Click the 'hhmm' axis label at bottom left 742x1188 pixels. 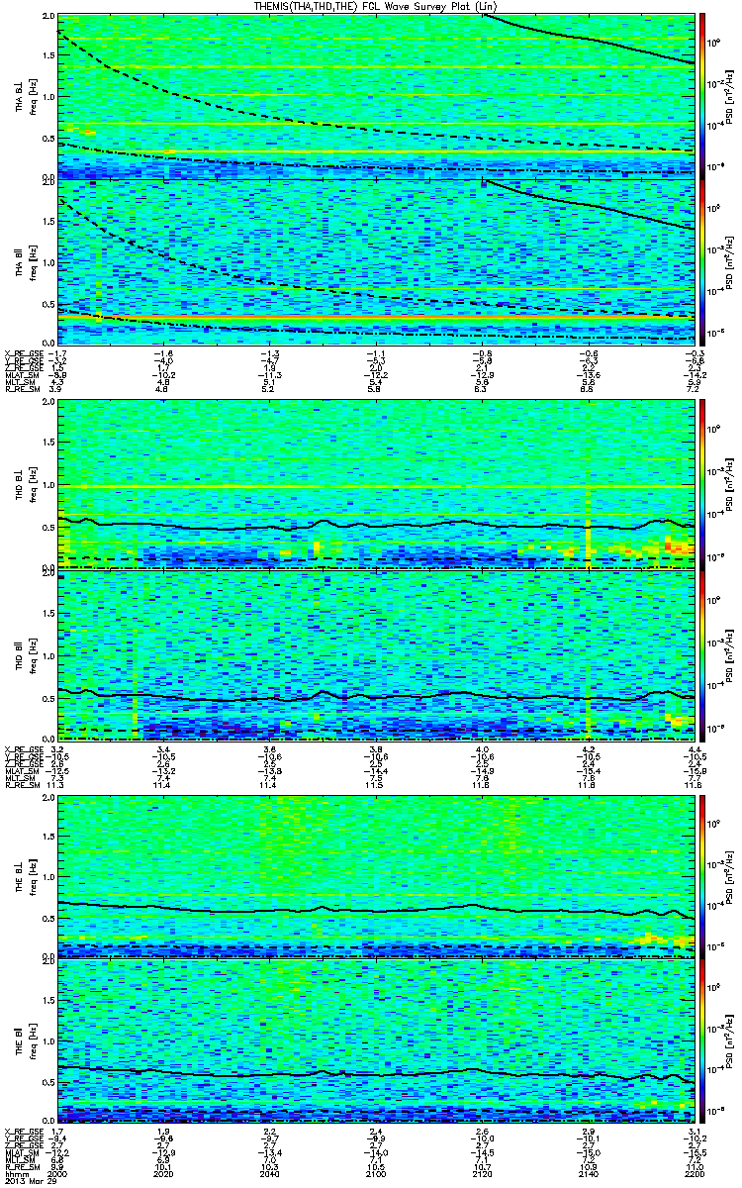[x=16, y=1173]
